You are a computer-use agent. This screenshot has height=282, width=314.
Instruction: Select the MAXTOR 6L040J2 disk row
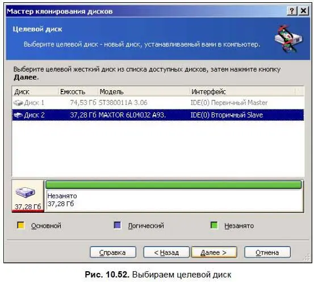click(x=158, y=115)
